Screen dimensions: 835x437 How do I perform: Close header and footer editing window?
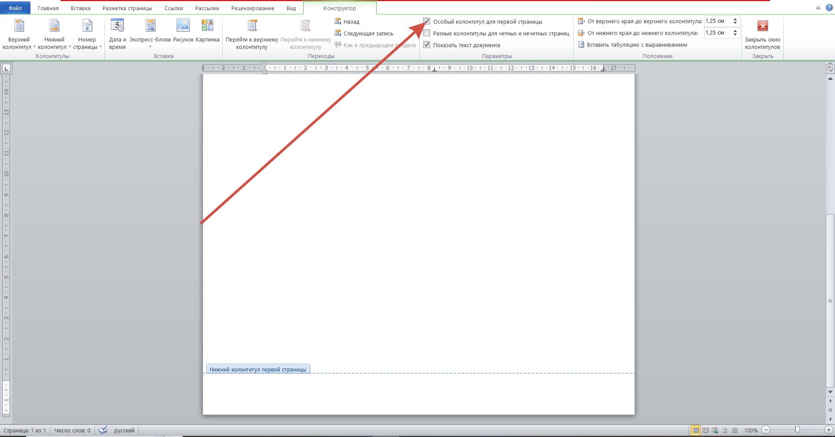[762, 27]
